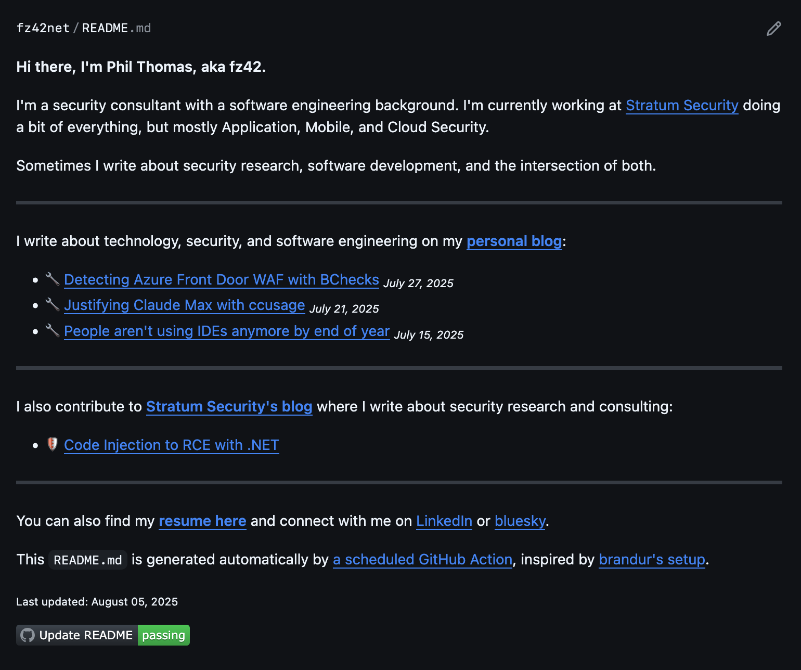Screen dimensions: 801x670
Task: Click the GitHub octocat icon on the status badge
Action: (26, 635)
